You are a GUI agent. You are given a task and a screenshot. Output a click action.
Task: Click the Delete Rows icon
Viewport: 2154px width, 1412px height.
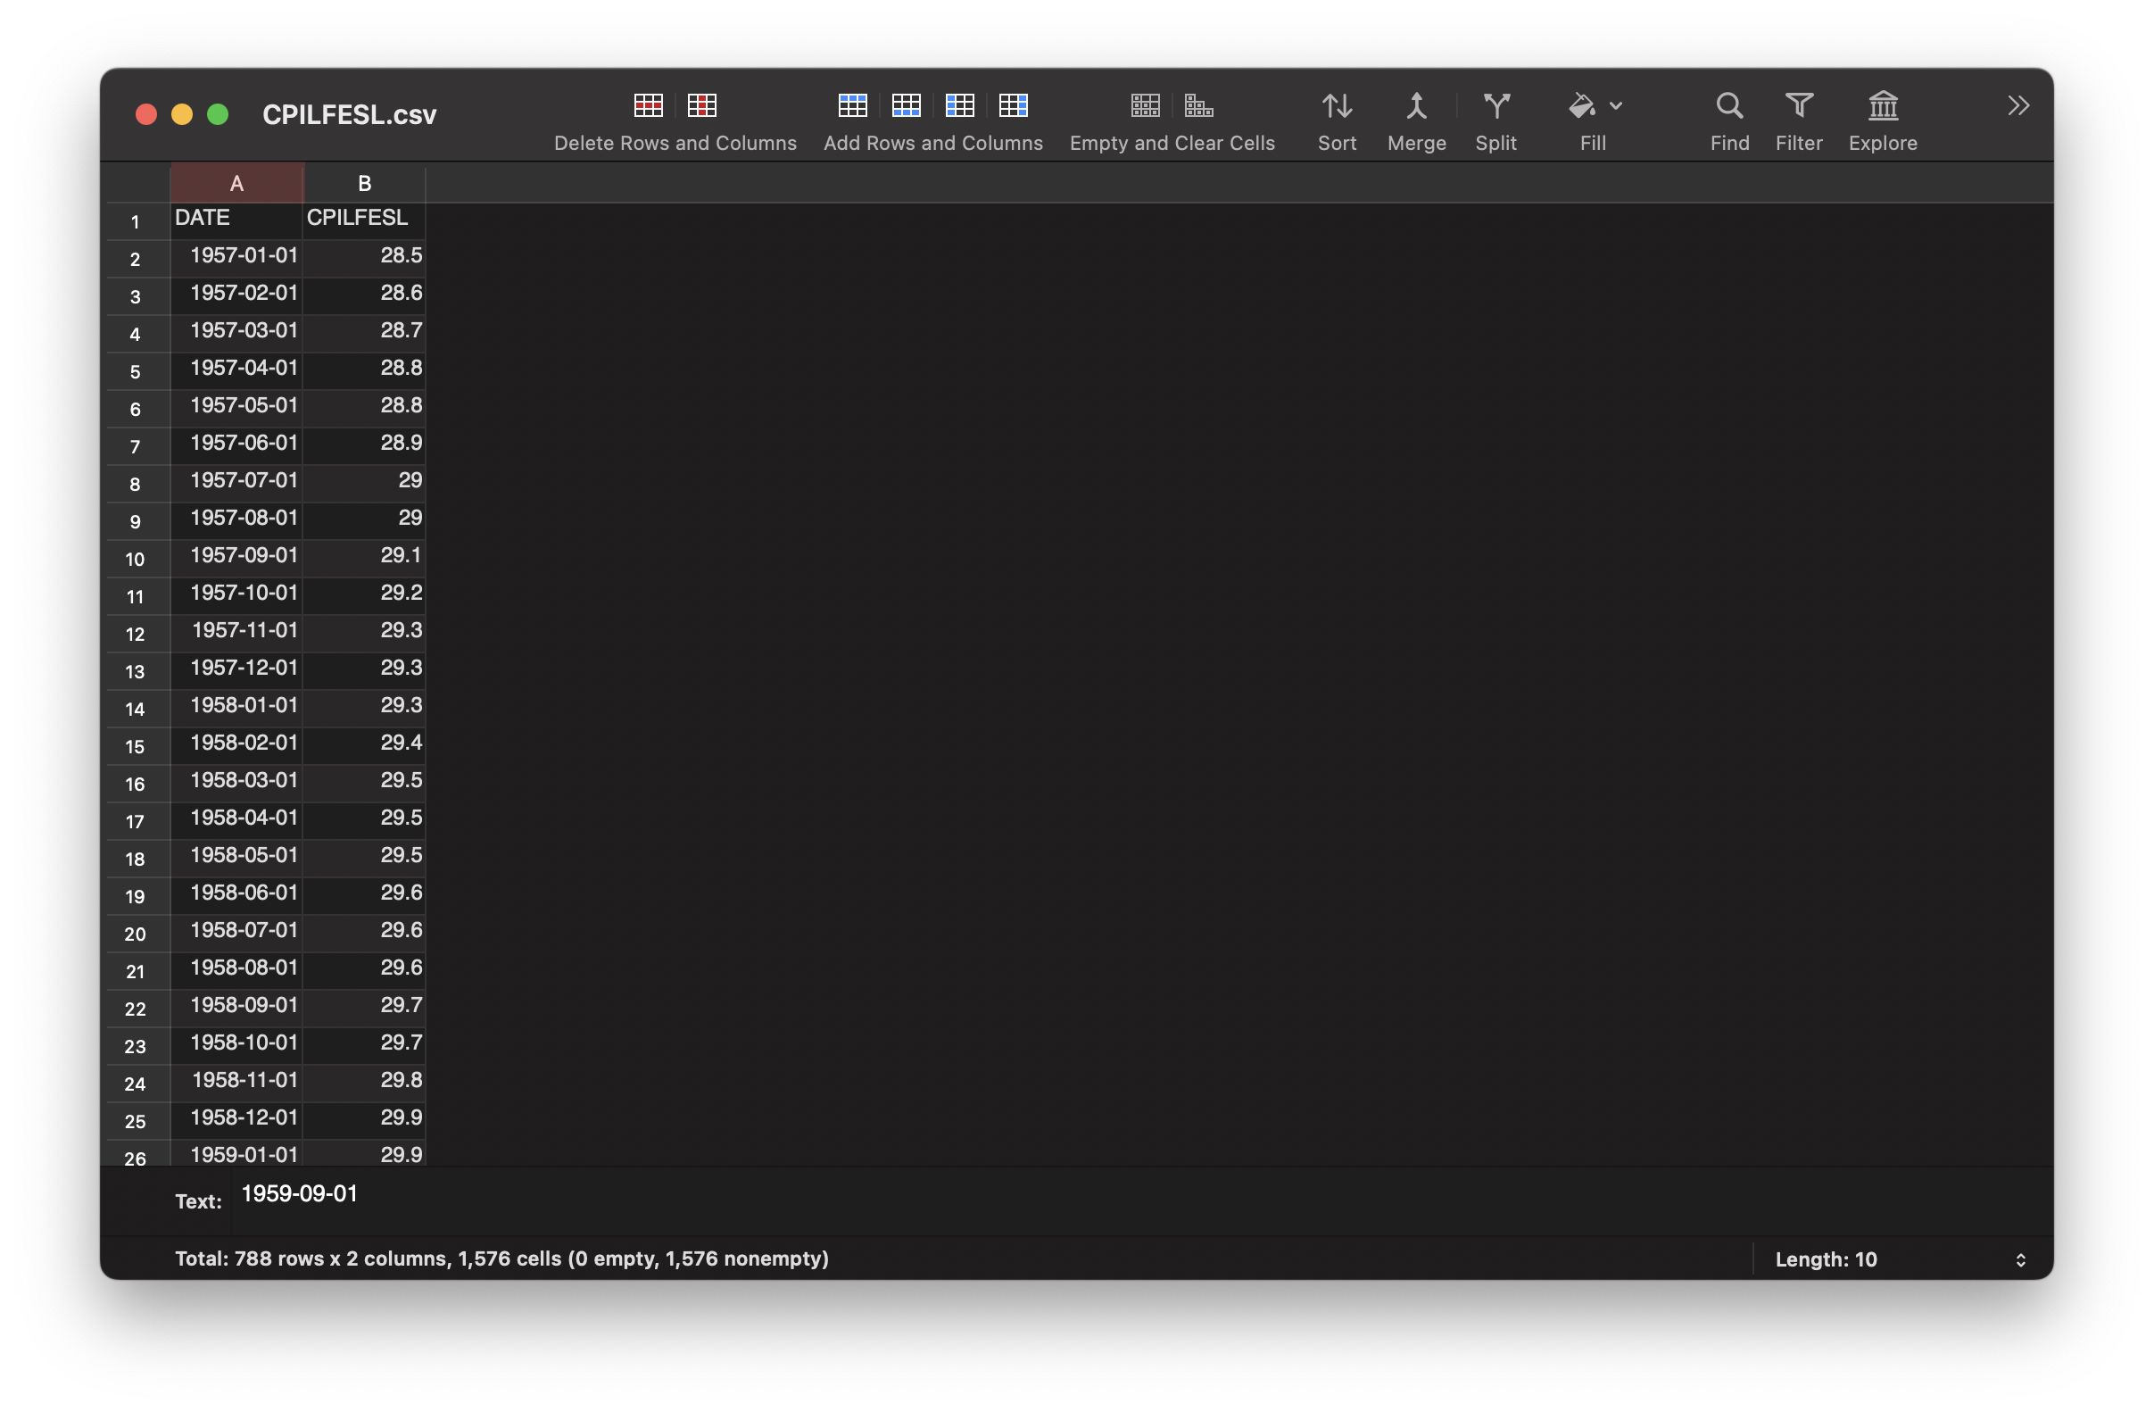648,106
